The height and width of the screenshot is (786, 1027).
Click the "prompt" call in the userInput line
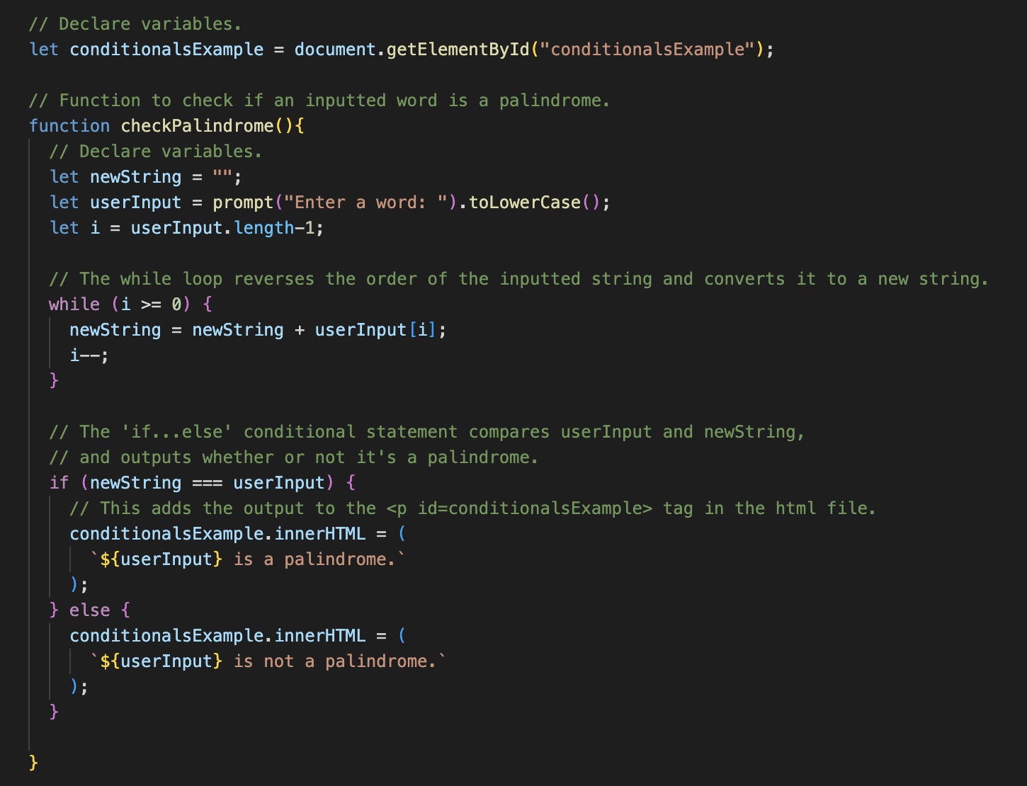(243, 203)
